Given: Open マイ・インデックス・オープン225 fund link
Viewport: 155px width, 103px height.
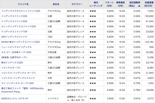Looking at the screenshot, I should (18, 83).
